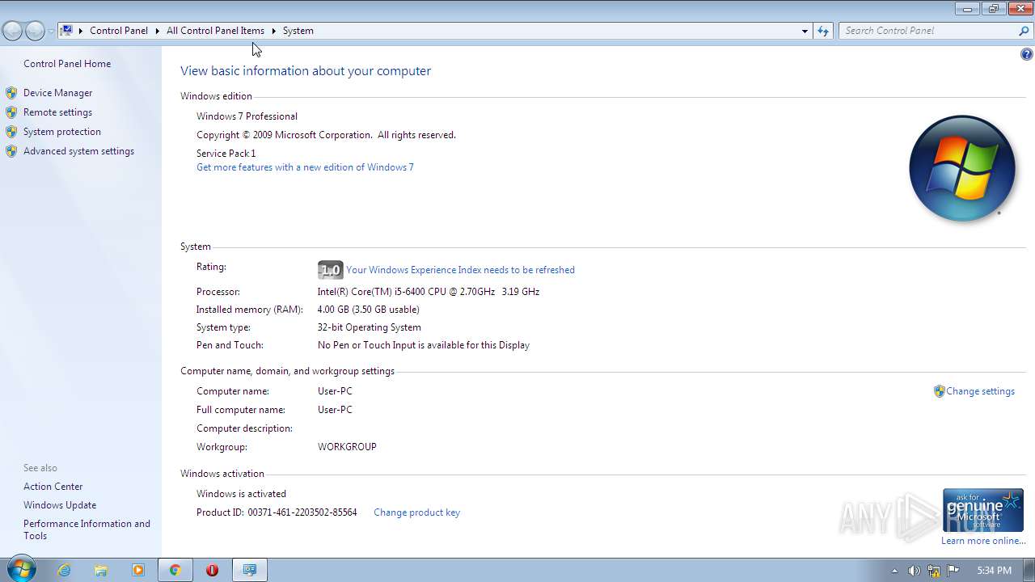Click the Show desktop button strip
This screenshot has height=582, width=1035.
tap(1029, 571)
